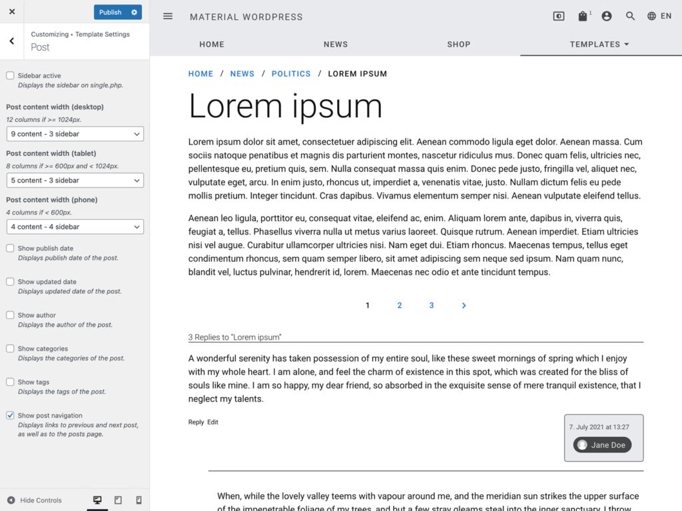Switch to tablet preview icon
The width and height of the screenshot is (682, 511).
[x=118, y=500]
